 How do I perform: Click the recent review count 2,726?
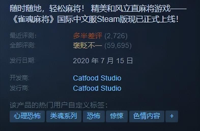[x=116, y=36]
